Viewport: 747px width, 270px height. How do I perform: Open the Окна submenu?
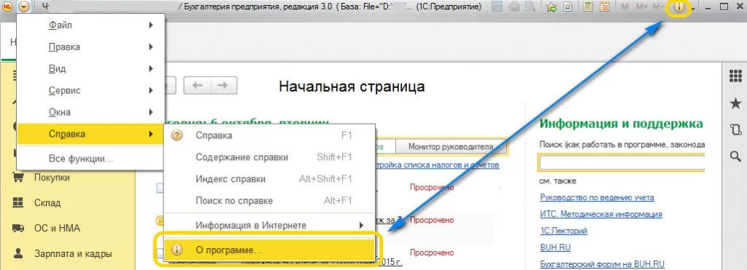pos(90,112)
